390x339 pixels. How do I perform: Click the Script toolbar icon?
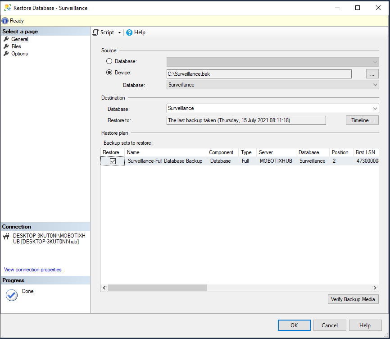tap(95, 32)
